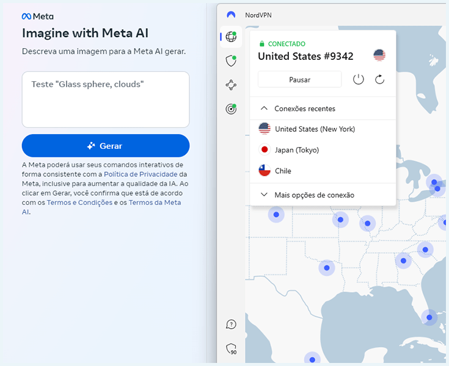449x366 pixels.
Task: Click the NordVPN logo in title bar
Action: pos(231,15)
